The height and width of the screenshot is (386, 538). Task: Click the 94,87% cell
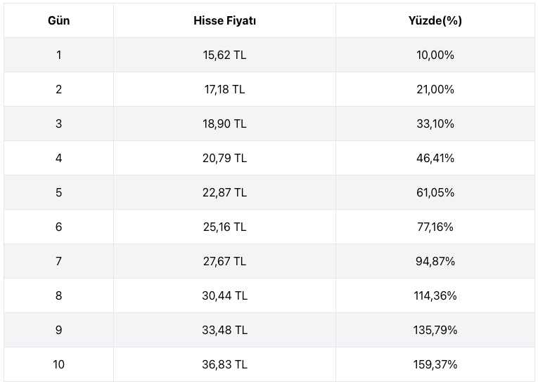pos(435,261)
